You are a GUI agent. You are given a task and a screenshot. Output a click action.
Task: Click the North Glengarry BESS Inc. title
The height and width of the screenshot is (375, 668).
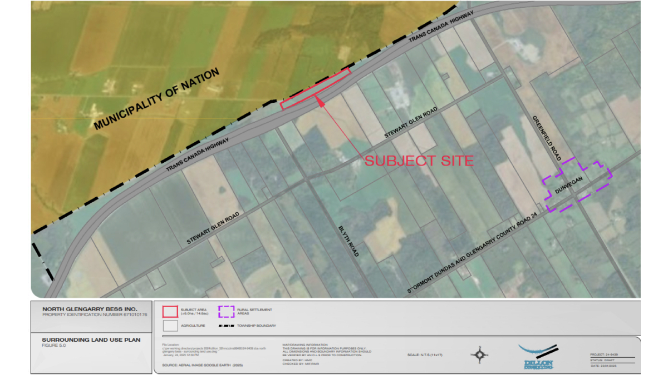pos(89,309)
